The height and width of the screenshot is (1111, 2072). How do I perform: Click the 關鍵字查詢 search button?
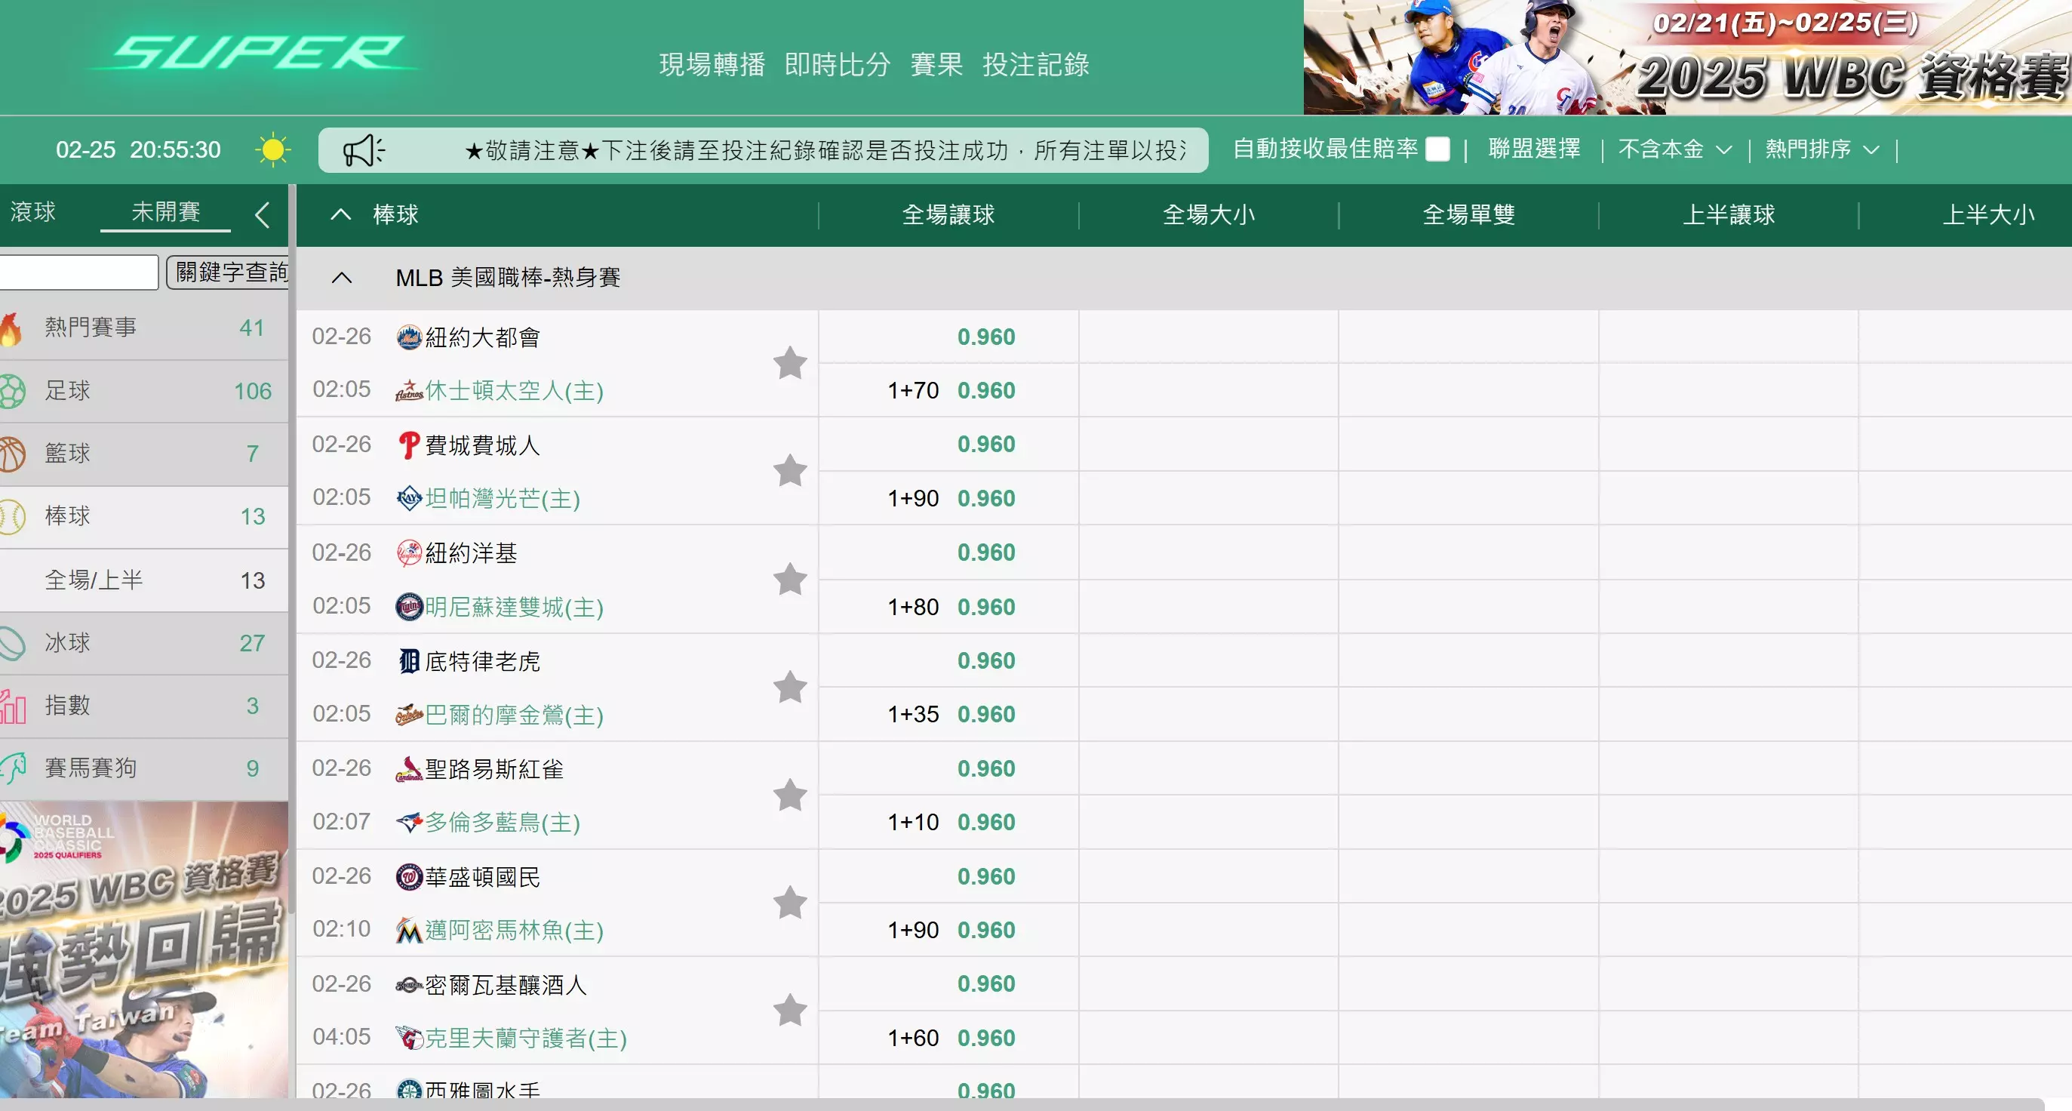(228, 272)
